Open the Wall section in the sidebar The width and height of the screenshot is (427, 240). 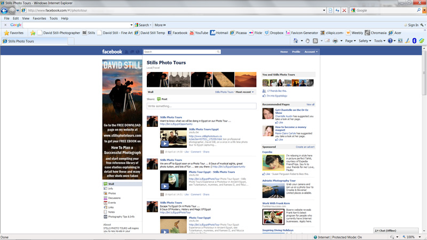122,184
